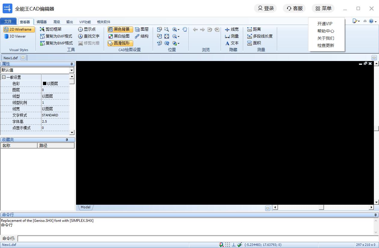Activate the pan hand tool
379x248 pixels.
click(x=185, y=29)
